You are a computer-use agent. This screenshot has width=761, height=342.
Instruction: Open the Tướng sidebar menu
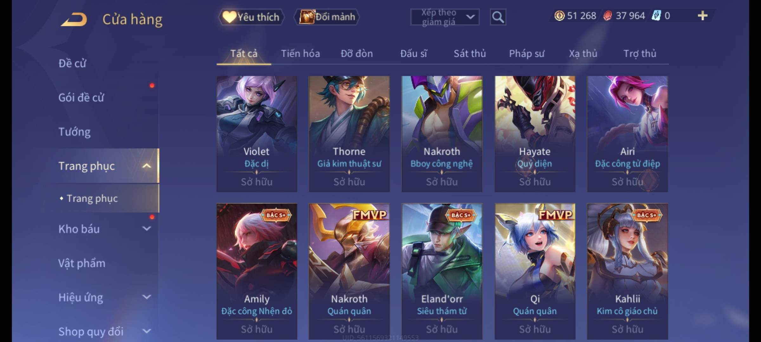click(x=75, y=131)
